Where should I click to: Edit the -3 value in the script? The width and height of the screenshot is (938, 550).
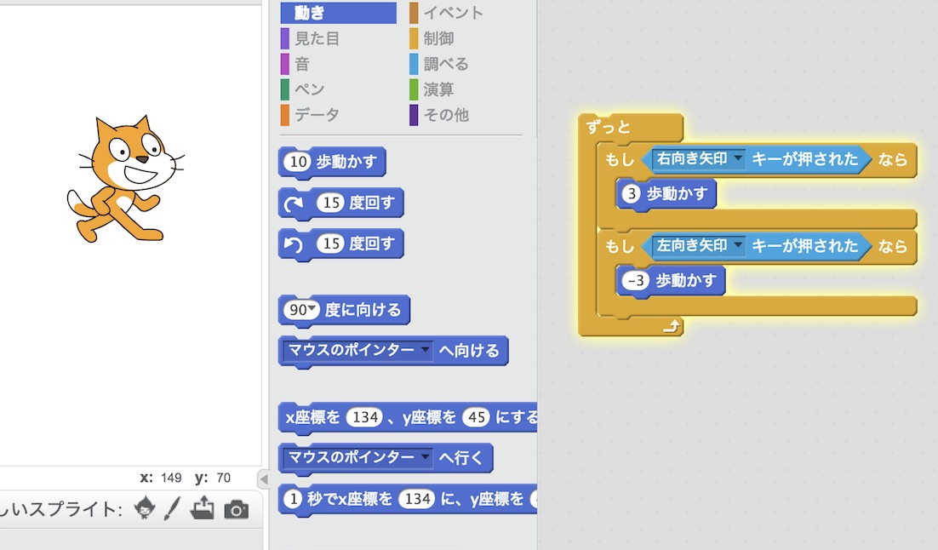pos(635,280)
